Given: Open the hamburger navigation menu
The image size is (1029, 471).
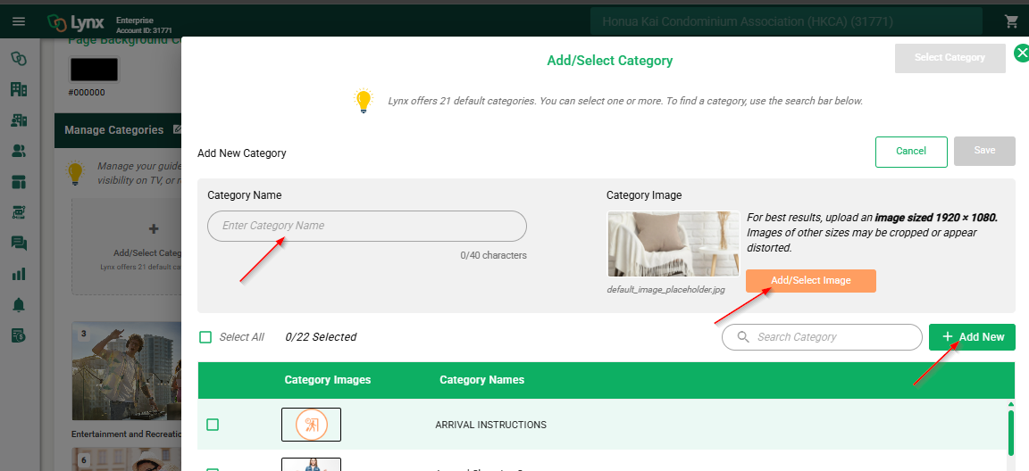Looking at the screenshot, I should click(19, 21).
